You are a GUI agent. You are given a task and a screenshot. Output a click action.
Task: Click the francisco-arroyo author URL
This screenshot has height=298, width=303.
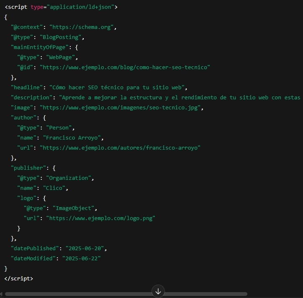pyautogui.click(x=120, y=148)
